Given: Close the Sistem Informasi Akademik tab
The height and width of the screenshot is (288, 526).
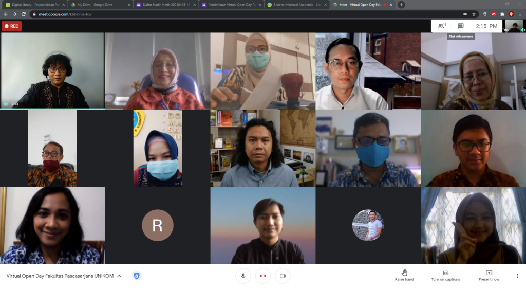Looking at the screenshot, I should coord(325,5).
